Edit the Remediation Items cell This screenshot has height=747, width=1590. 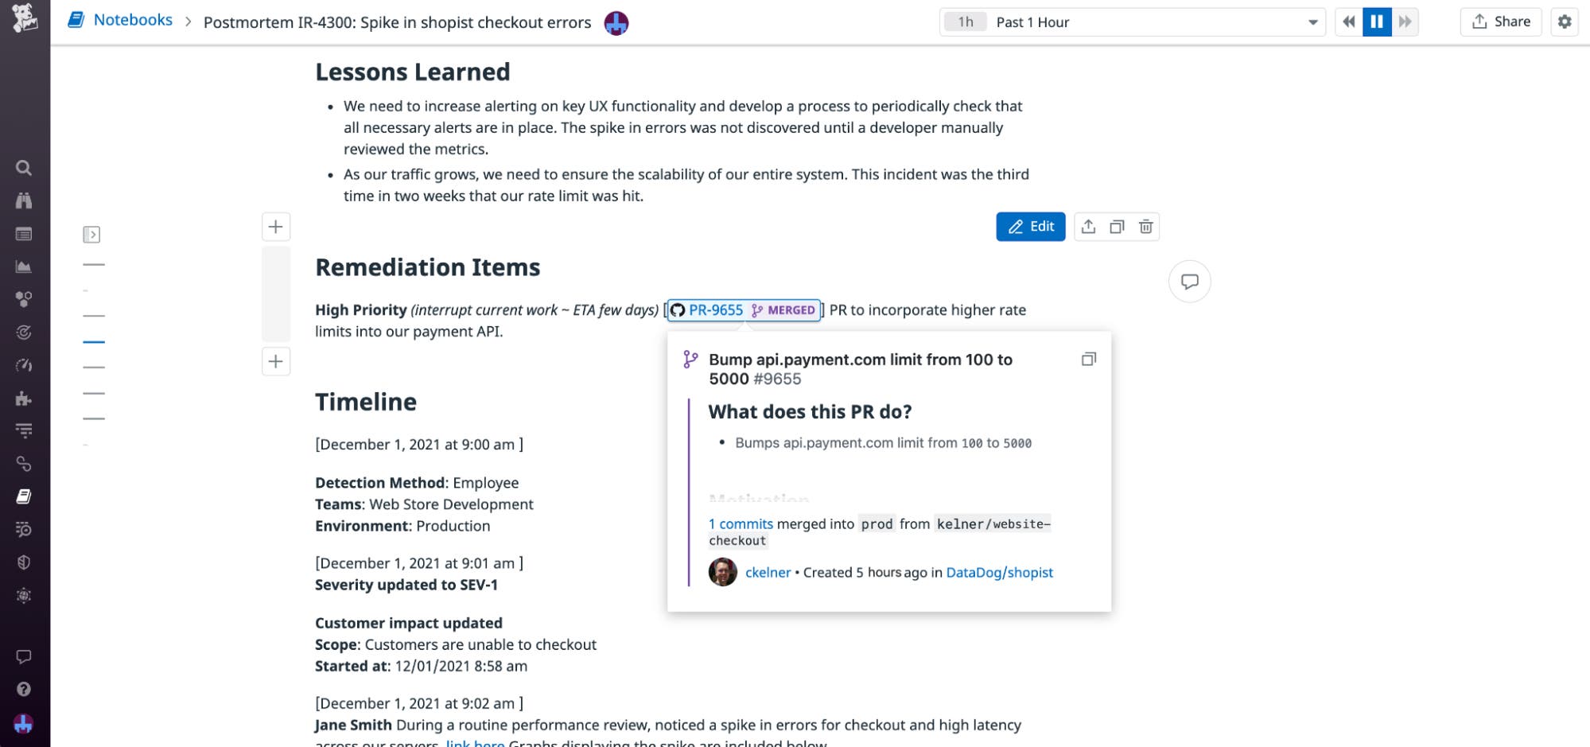[x=1031, y=226]
